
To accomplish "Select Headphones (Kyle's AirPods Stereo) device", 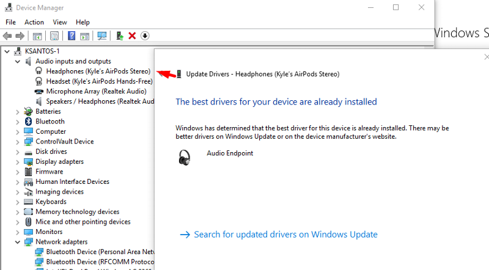I will point(98,71).
